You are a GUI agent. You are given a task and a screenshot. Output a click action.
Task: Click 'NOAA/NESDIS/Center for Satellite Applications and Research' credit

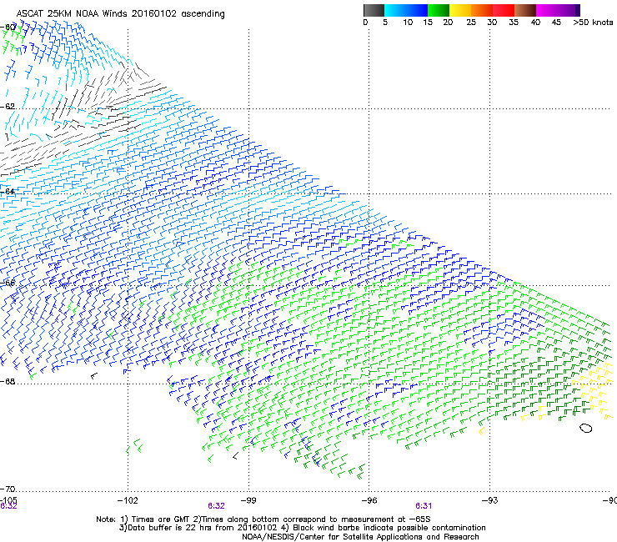click(360, 537)
